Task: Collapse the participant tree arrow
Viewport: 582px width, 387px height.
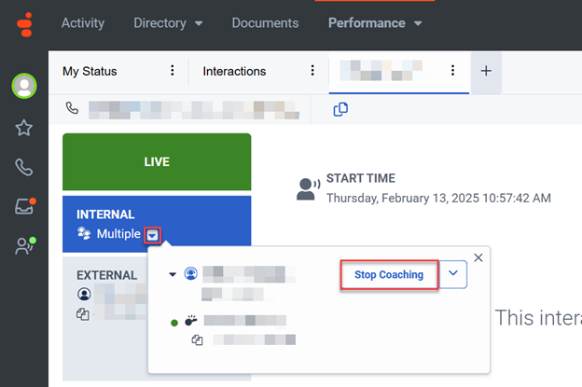Action: pyautogui.click(x=173, y=274)
